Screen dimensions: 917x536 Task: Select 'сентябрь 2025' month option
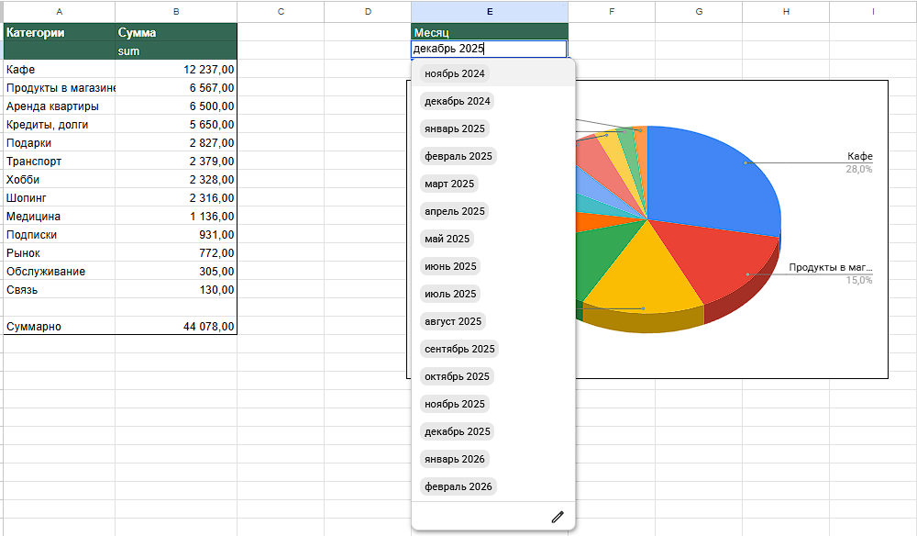(459, 349)
